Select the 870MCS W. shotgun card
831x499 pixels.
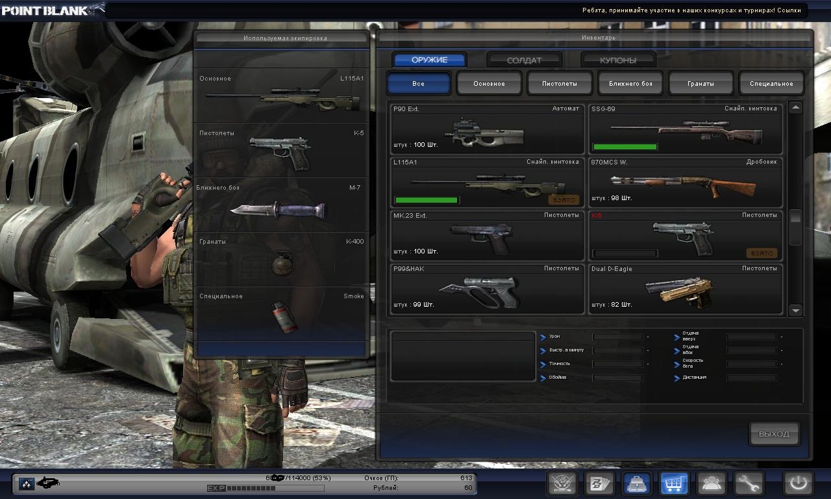coord(686,182)
